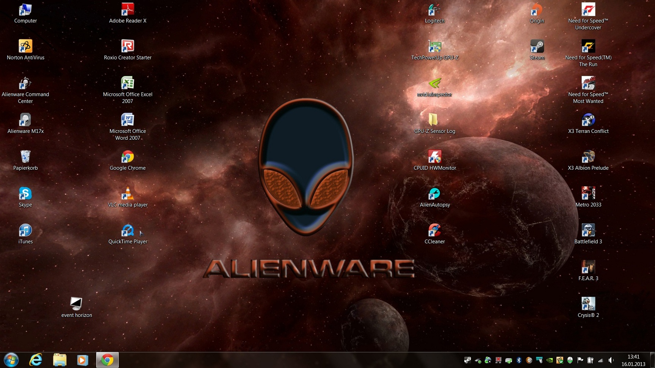Open Windows Media Player taskbar button

[x=83, y=360]
